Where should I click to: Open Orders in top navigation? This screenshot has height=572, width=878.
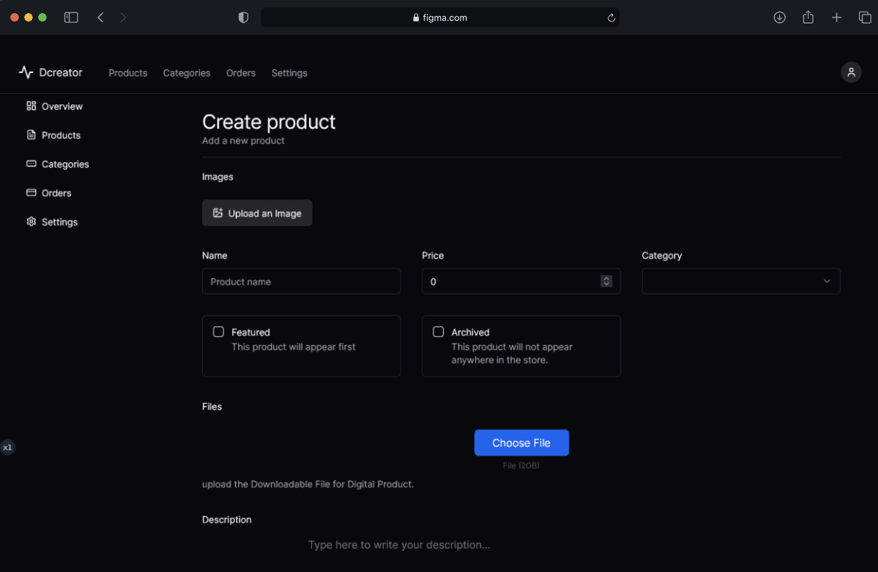tap(241, 73)
